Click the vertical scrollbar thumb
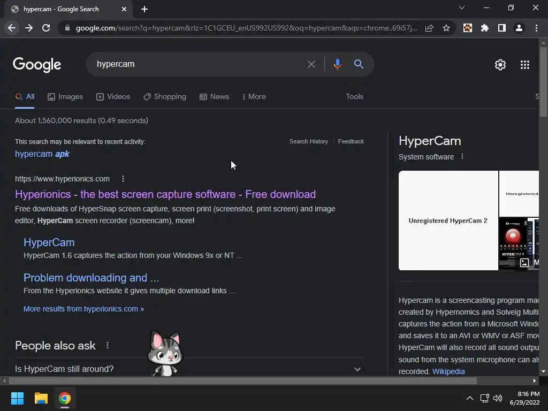This screenshot has width=548, height=411. point(543,82)
